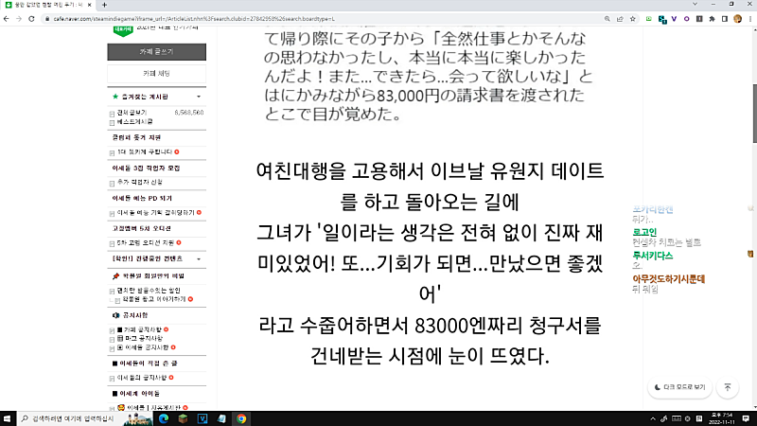Open Windows Start menu

click(x=7, y=418)
